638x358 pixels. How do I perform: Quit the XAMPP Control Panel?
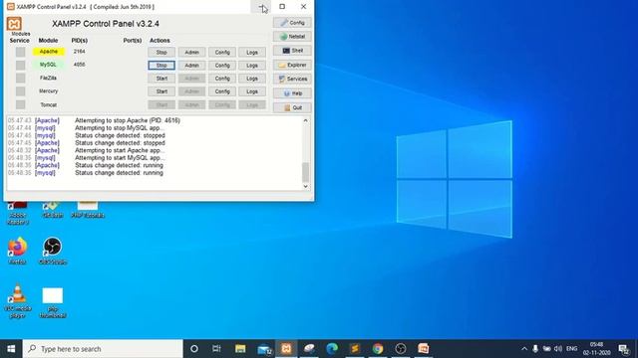tap(292, 107)
